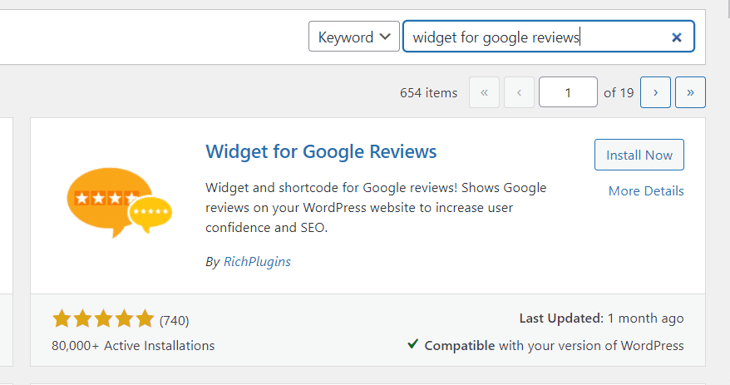Screen dimensions: 730x385
Task: Click the previous page arrow button
Action: (x=519, y=92)
